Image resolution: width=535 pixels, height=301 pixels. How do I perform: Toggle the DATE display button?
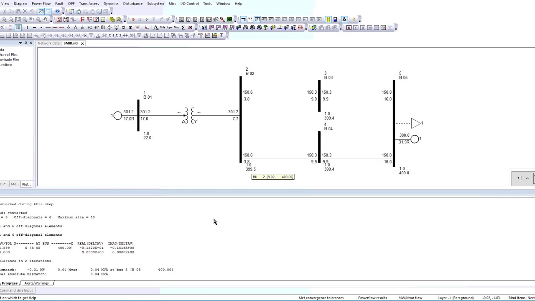[264, 19]
